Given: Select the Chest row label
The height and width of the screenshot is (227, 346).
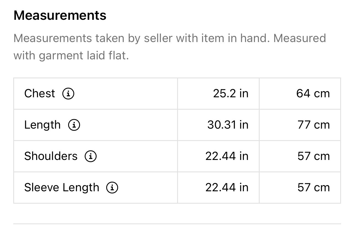Looking at the screenshot, I should [x=40, y=94].
